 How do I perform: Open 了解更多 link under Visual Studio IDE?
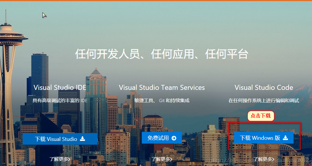click(x=60, y=159)
